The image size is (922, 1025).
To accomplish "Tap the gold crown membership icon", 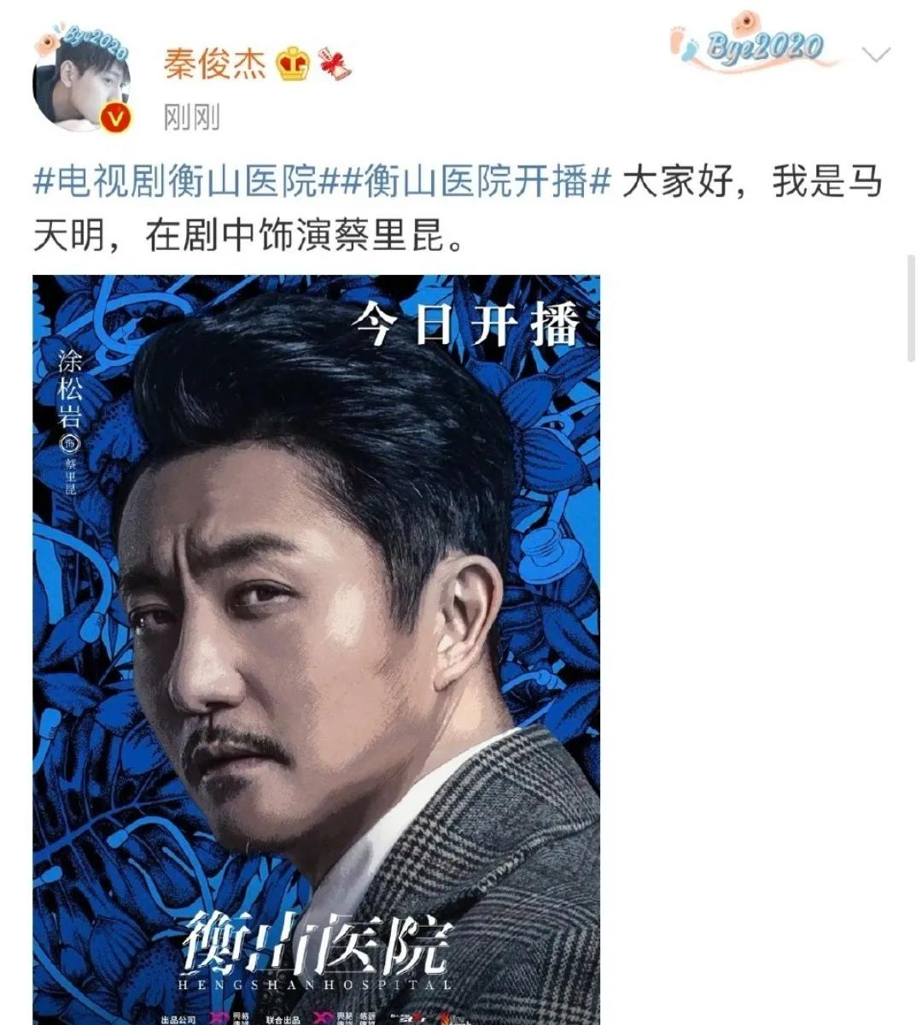I will pos(294,64).
